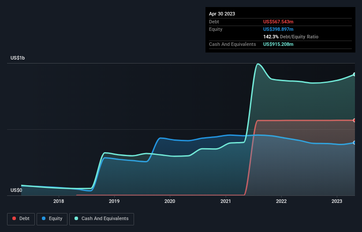Viewport: 362px width, 232px height.
Task: Click the tooltip Equity row label
Action: [x=216, y=29]
